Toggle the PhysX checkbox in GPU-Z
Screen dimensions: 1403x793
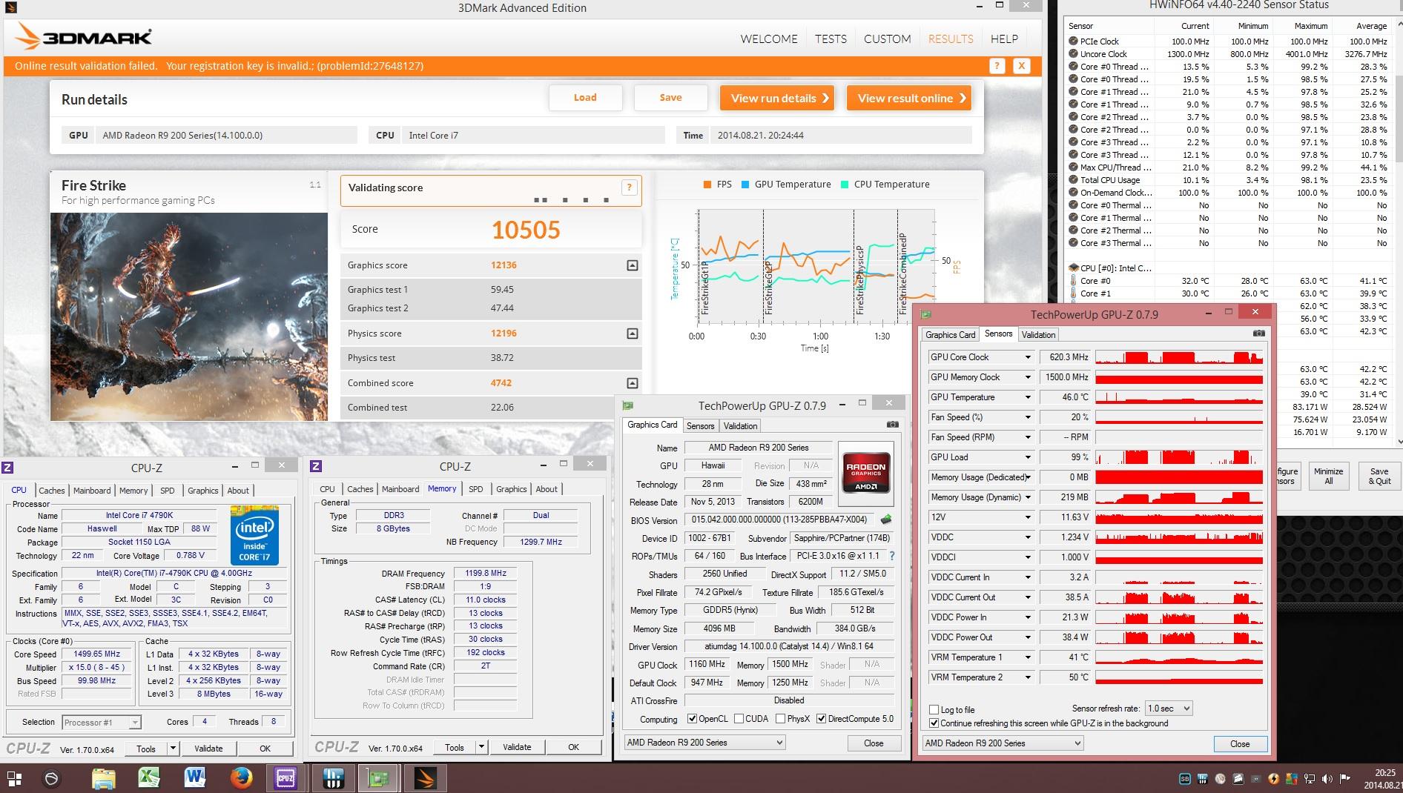click(x=780, y=718)
